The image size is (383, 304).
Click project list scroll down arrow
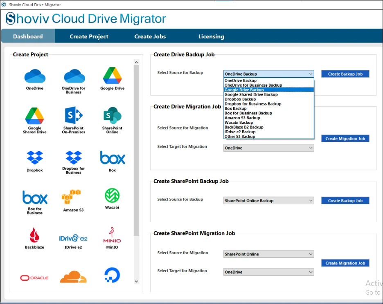136,281
